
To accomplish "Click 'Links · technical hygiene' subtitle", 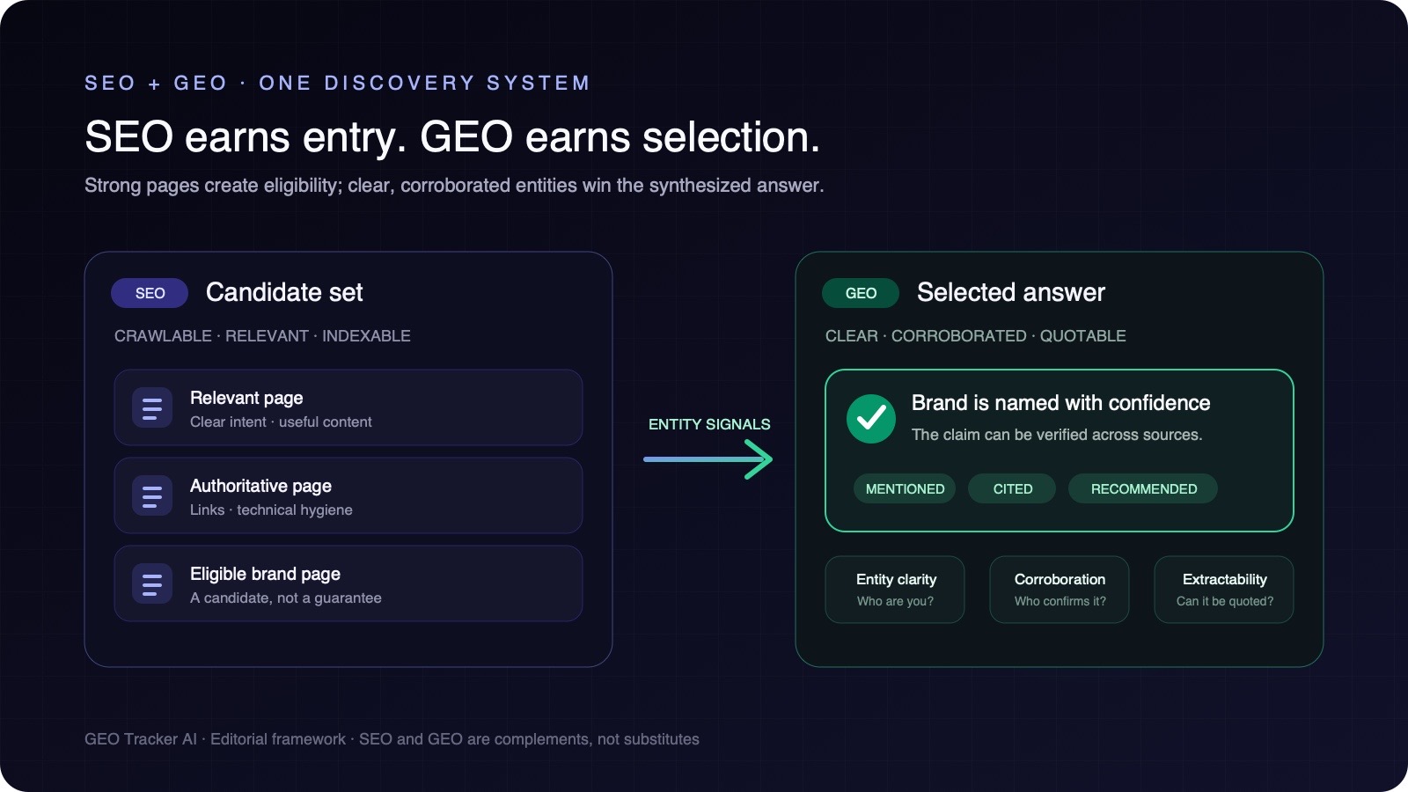I will [x=271, y=510].
